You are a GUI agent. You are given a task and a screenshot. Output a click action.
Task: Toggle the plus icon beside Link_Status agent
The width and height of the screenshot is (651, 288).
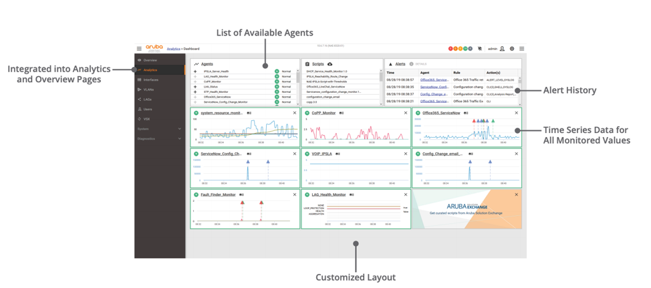(195, 87)
